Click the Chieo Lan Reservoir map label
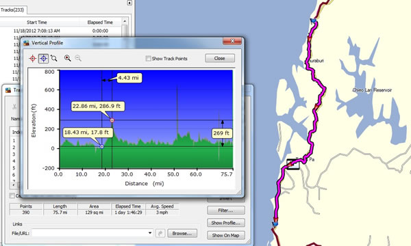The height and width of the screenshot is (246, 411). pyautogui.click(x=372, y=90)
